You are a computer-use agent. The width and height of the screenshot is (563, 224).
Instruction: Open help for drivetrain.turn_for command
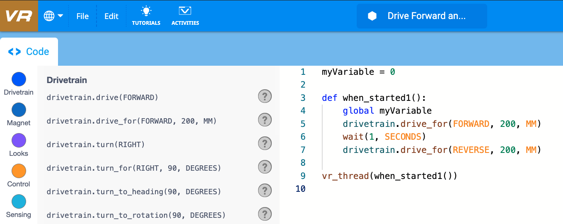tap(265, 167)
